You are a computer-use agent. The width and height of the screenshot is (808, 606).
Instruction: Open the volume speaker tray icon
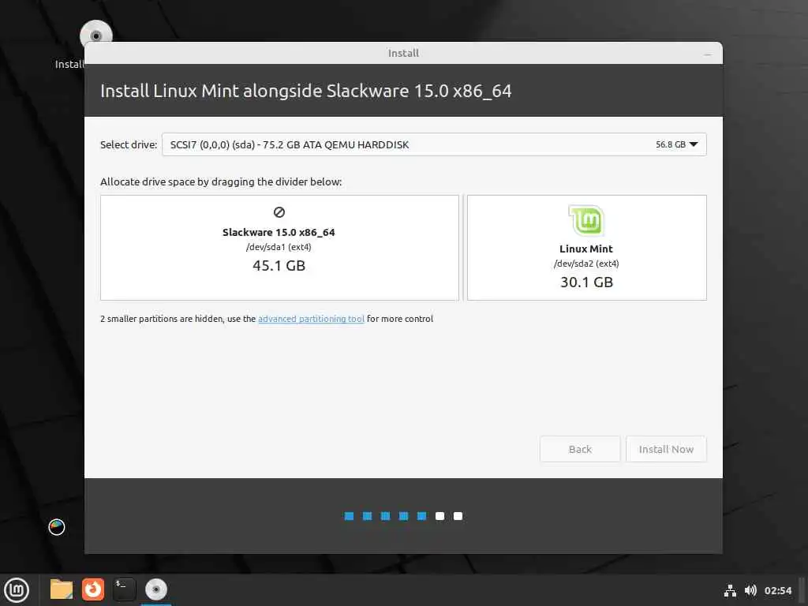[751, 590]
